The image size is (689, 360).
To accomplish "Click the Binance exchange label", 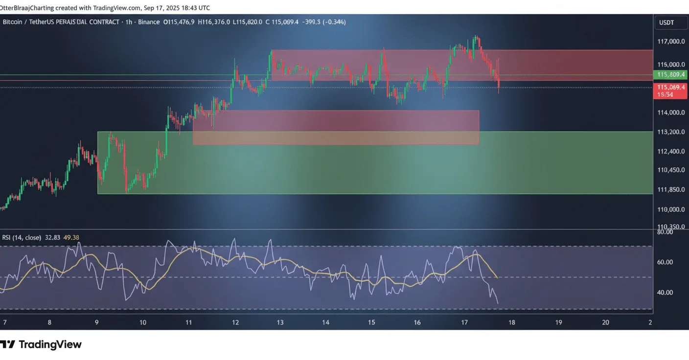I will [149, 22].
